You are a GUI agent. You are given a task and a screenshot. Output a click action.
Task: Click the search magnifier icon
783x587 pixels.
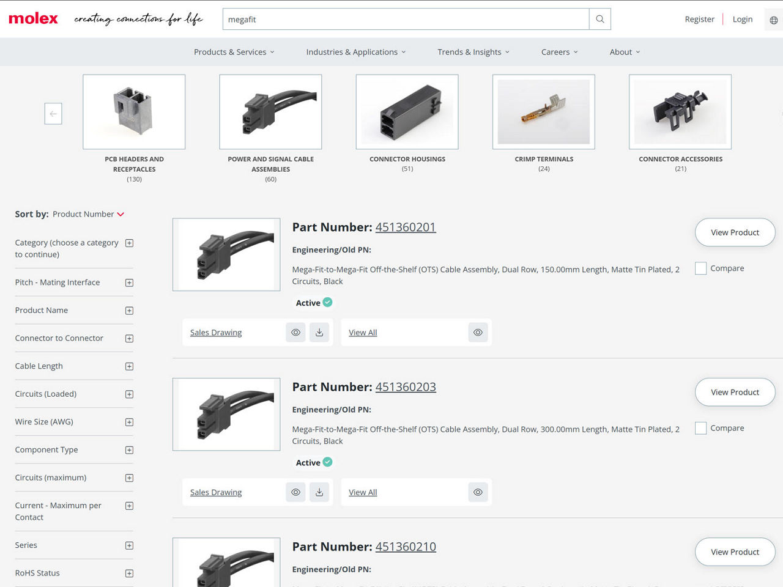600,19
